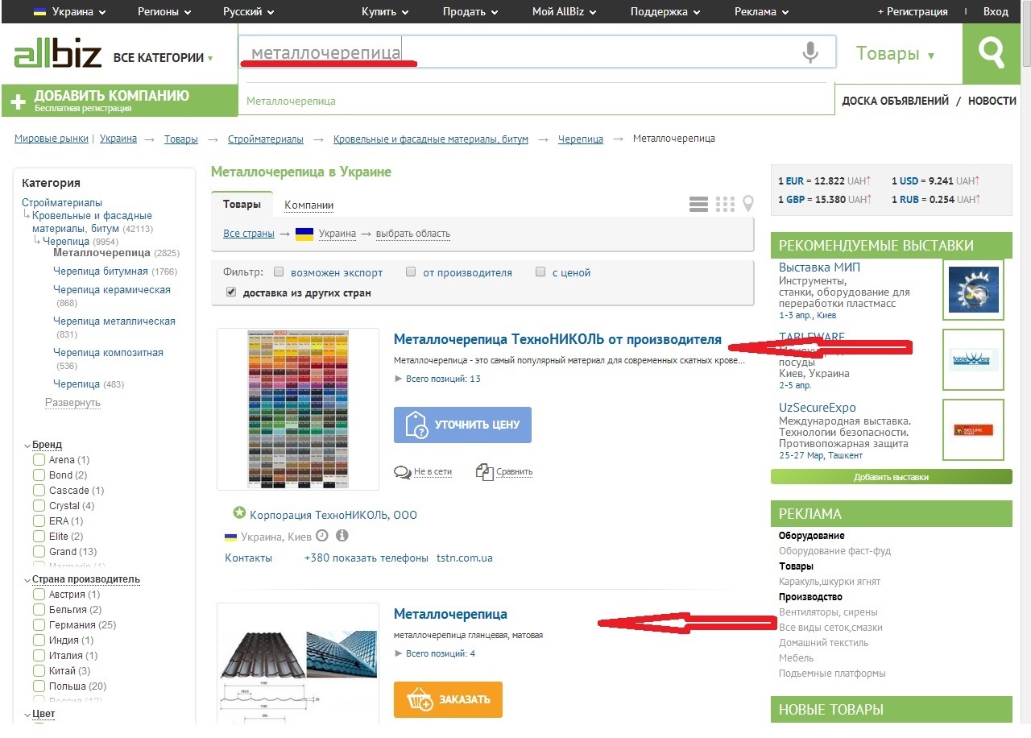Open UzSecureExpo exhibition logo
Screen dimensions: 1031x738
[973, 429]
